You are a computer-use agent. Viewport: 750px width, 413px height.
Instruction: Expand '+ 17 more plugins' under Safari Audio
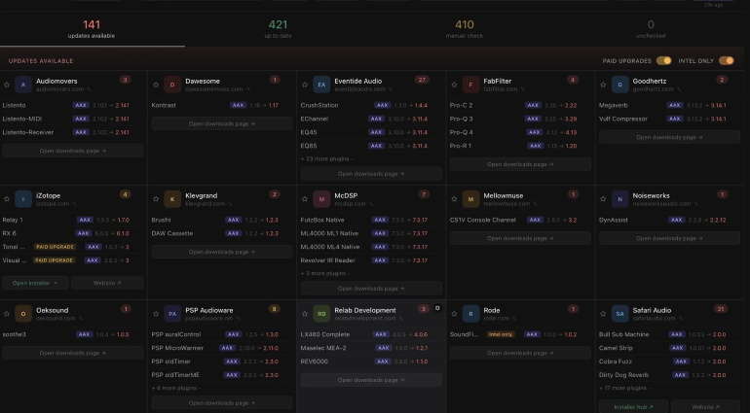(x=624, y=388)
